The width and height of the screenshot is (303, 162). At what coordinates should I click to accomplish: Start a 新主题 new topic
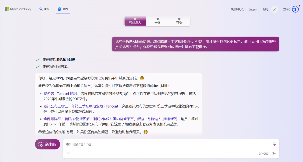click(x=47, y=144)
